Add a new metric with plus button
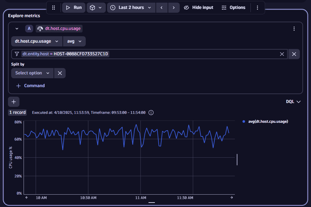 point(14,102)
